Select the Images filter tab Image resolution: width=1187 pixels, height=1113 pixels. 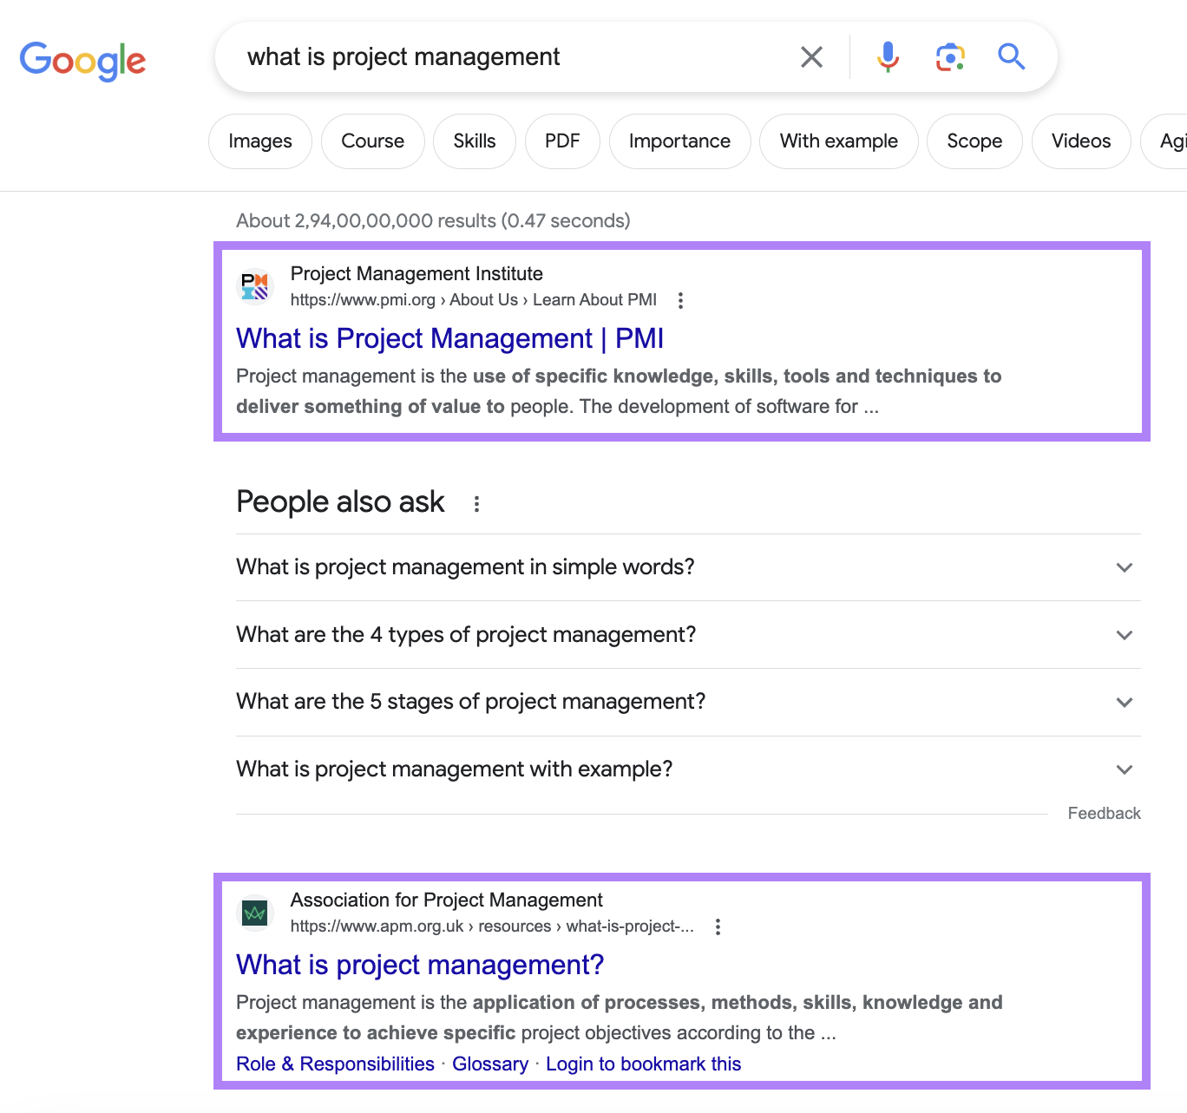tap(259, 141)
